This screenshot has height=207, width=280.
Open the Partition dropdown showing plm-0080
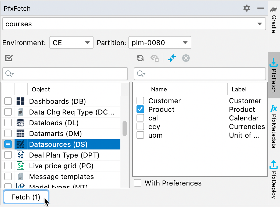pyautogui.click(x=185, y=42)
